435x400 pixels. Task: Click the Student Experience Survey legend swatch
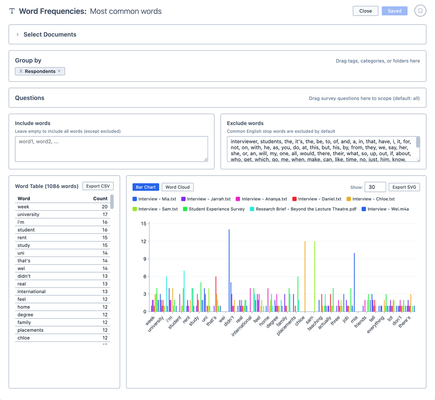[185, 209]
